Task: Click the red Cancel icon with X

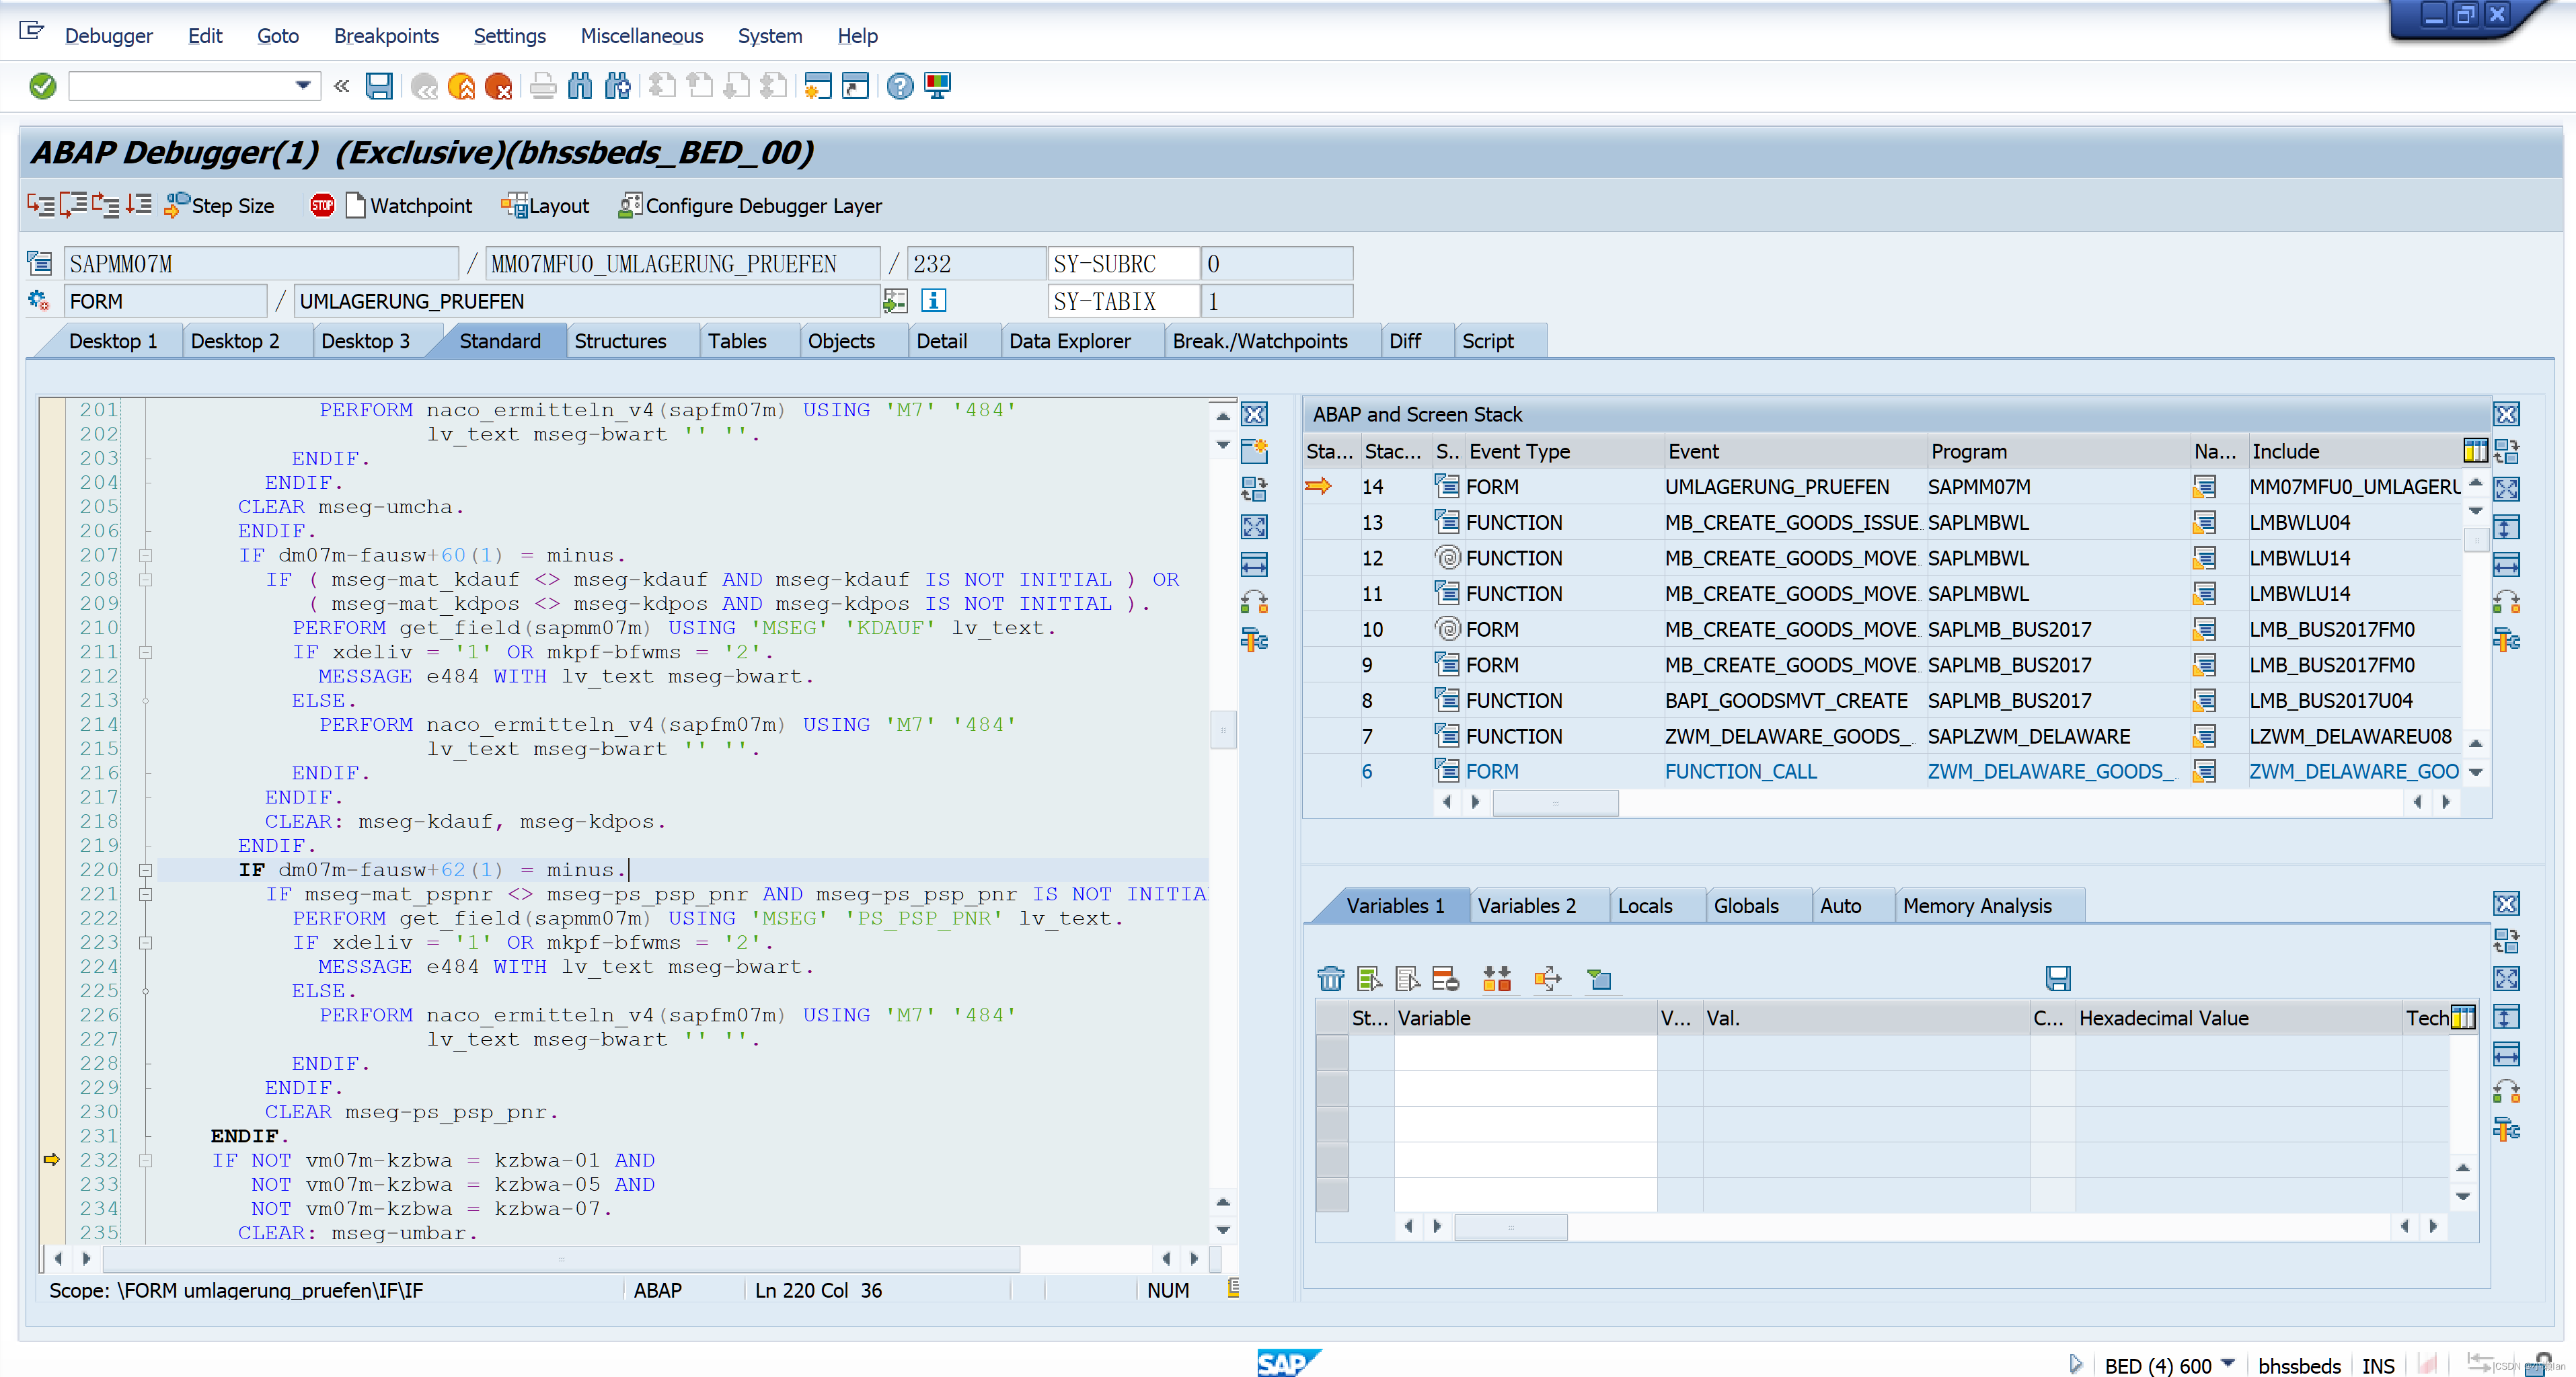Action: (498, 86)
